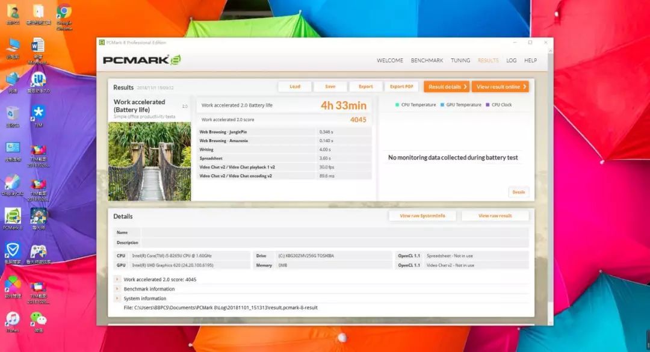
Task: Open the folder icon next to BBPCS
Action: 38,15
